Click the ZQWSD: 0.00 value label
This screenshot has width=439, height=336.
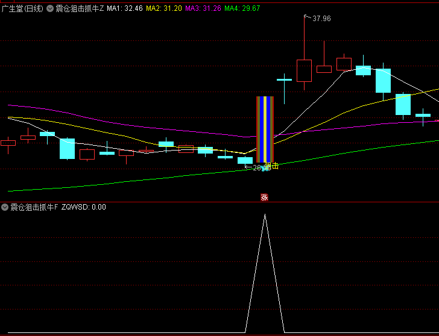tap(84, 207)
